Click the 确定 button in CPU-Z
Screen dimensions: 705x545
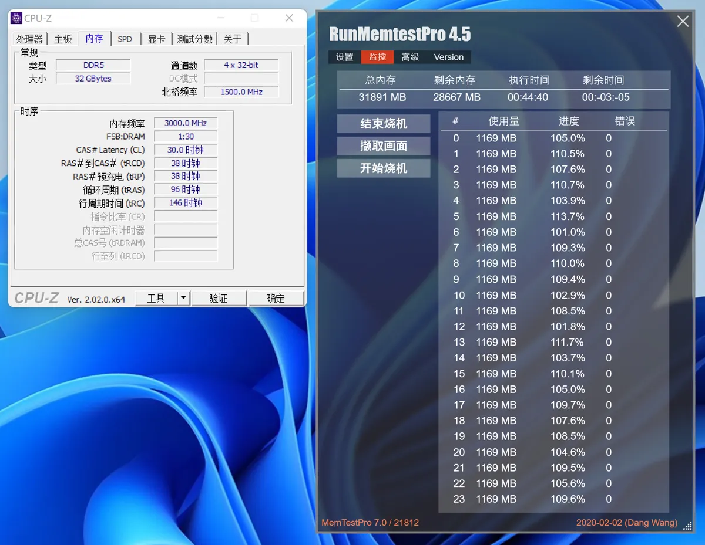(x=276, y=298)
